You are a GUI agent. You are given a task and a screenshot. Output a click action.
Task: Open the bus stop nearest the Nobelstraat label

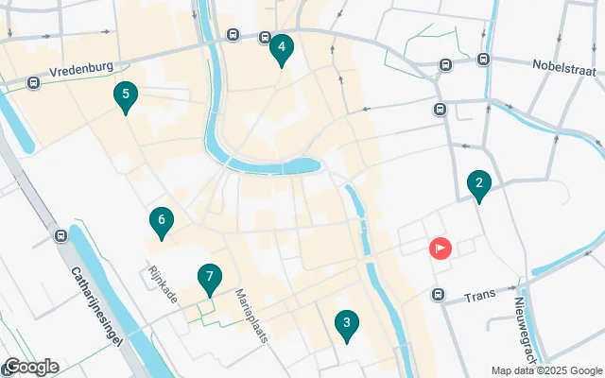click(483, 60)
